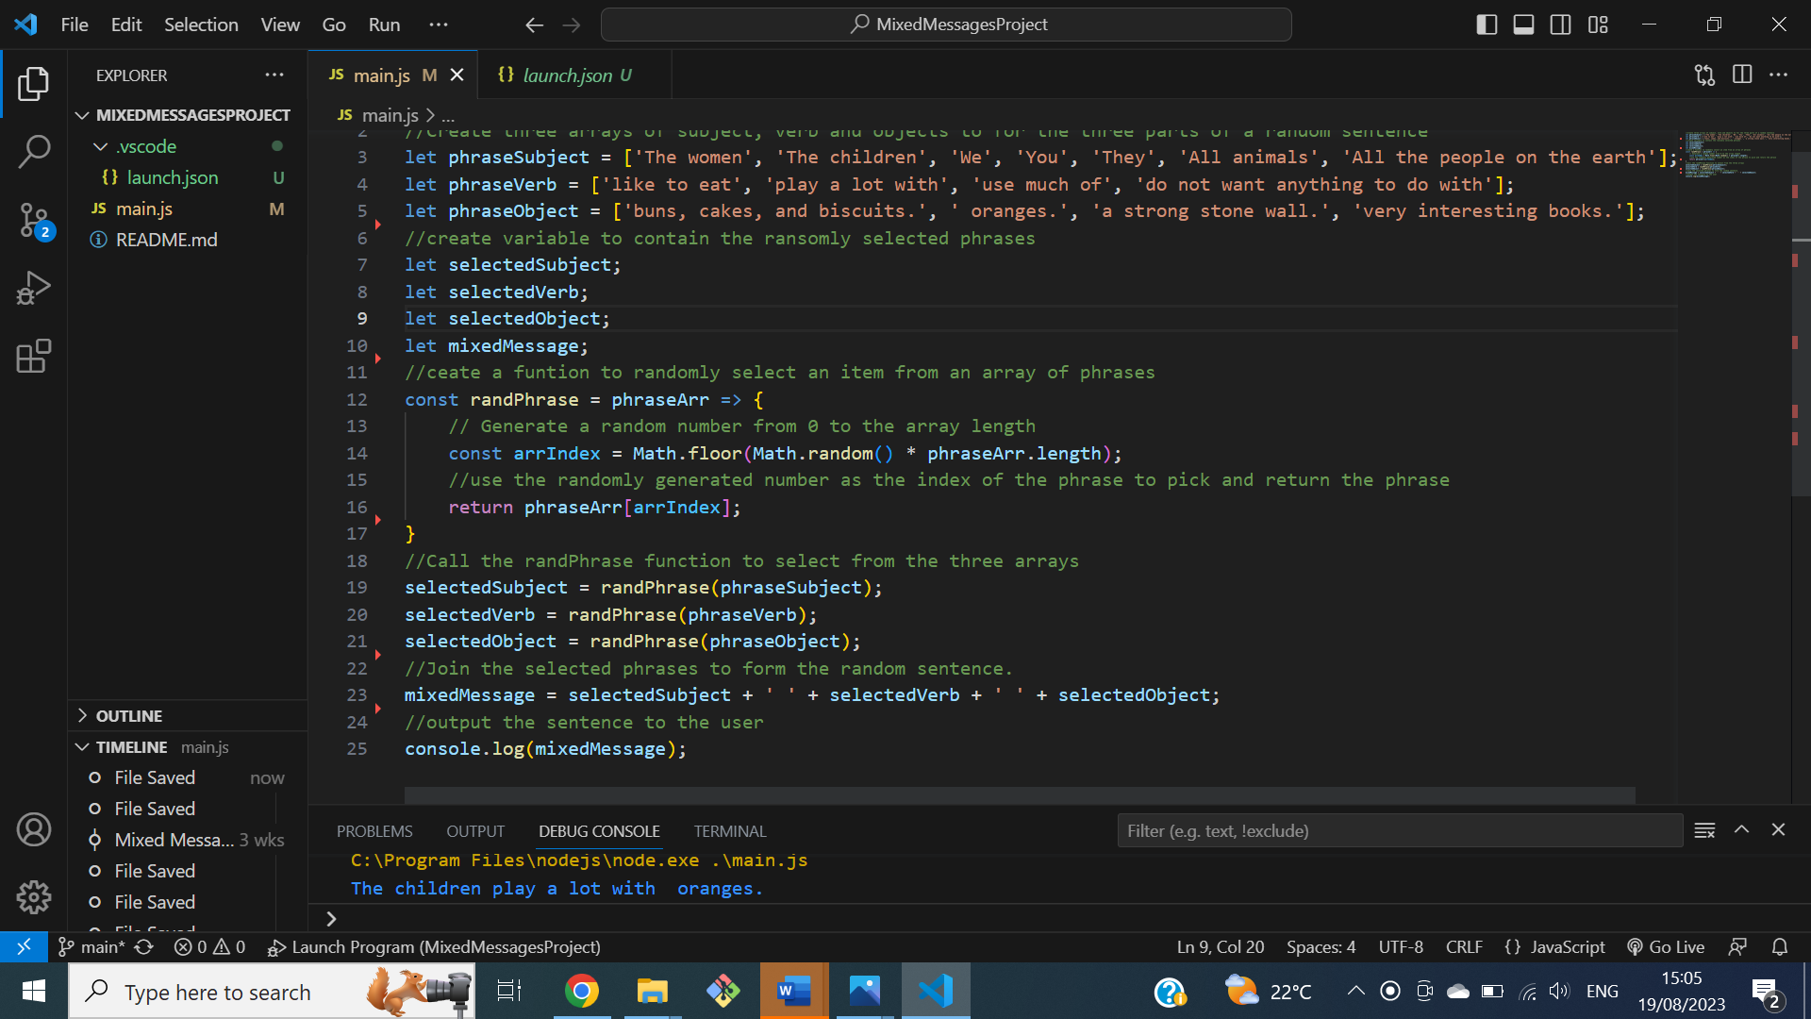Synchronize changes in status bar
This screenshot has width=1811, height=1019.
143,946
